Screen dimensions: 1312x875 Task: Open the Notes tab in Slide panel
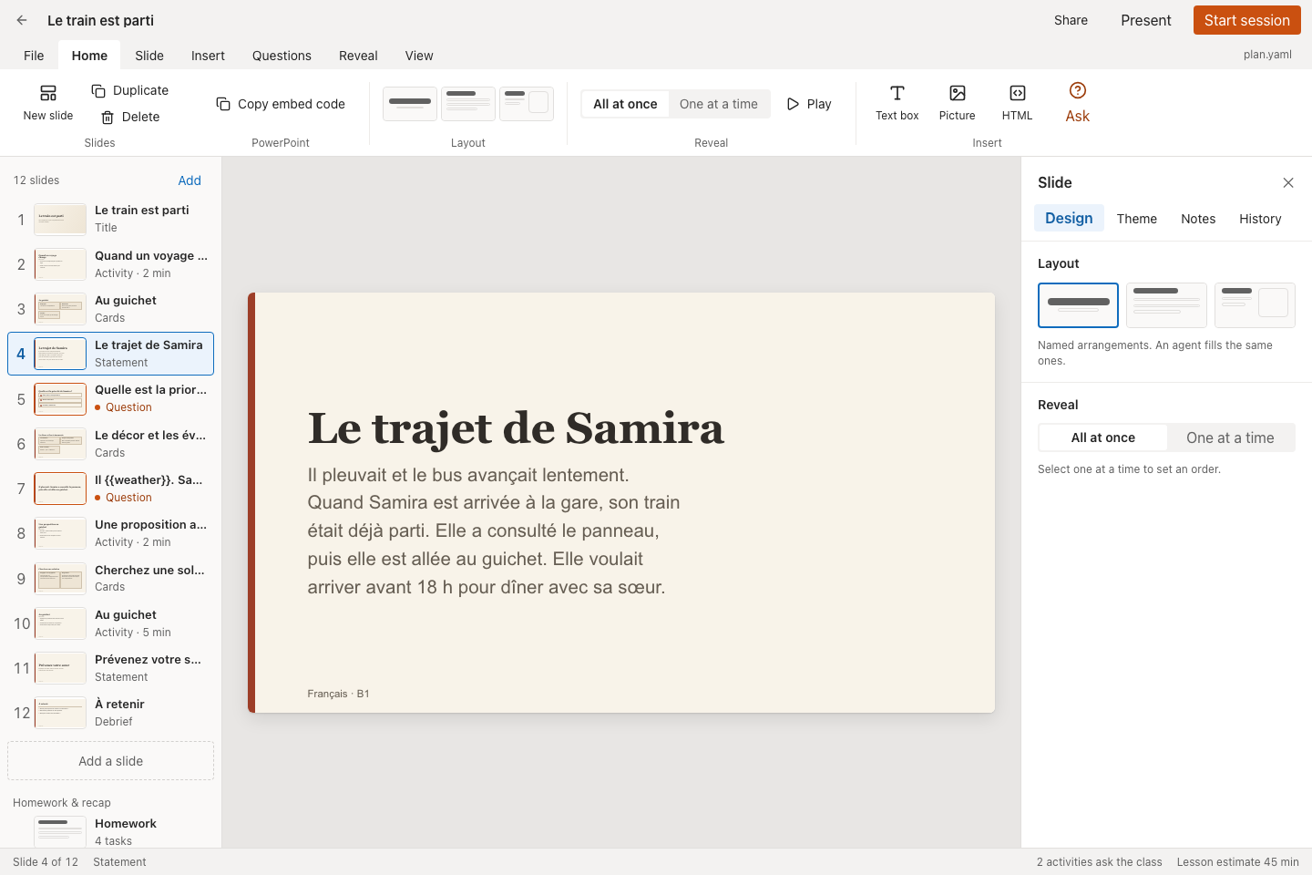(x=1198, y=219)
